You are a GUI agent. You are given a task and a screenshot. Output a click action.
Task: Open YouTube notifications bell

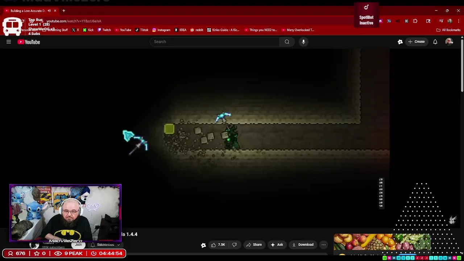point(435,42)
